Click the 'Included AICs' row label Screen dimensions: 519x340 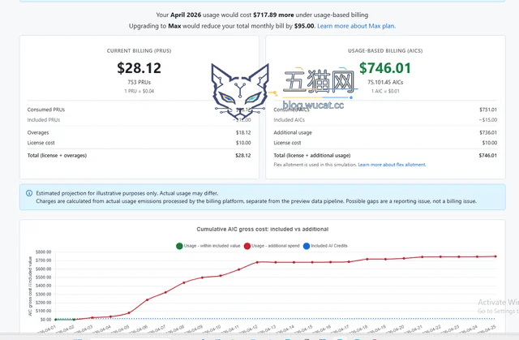point(289,120)
